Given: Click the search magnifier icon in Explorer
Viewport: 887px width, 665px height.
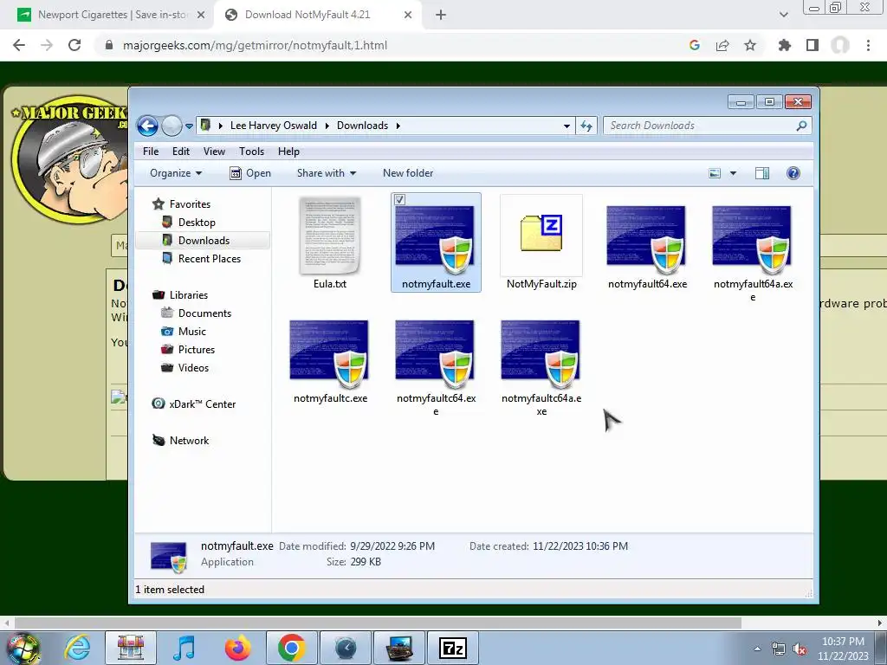Looking at the screenshot, I should tap(801, 126).
